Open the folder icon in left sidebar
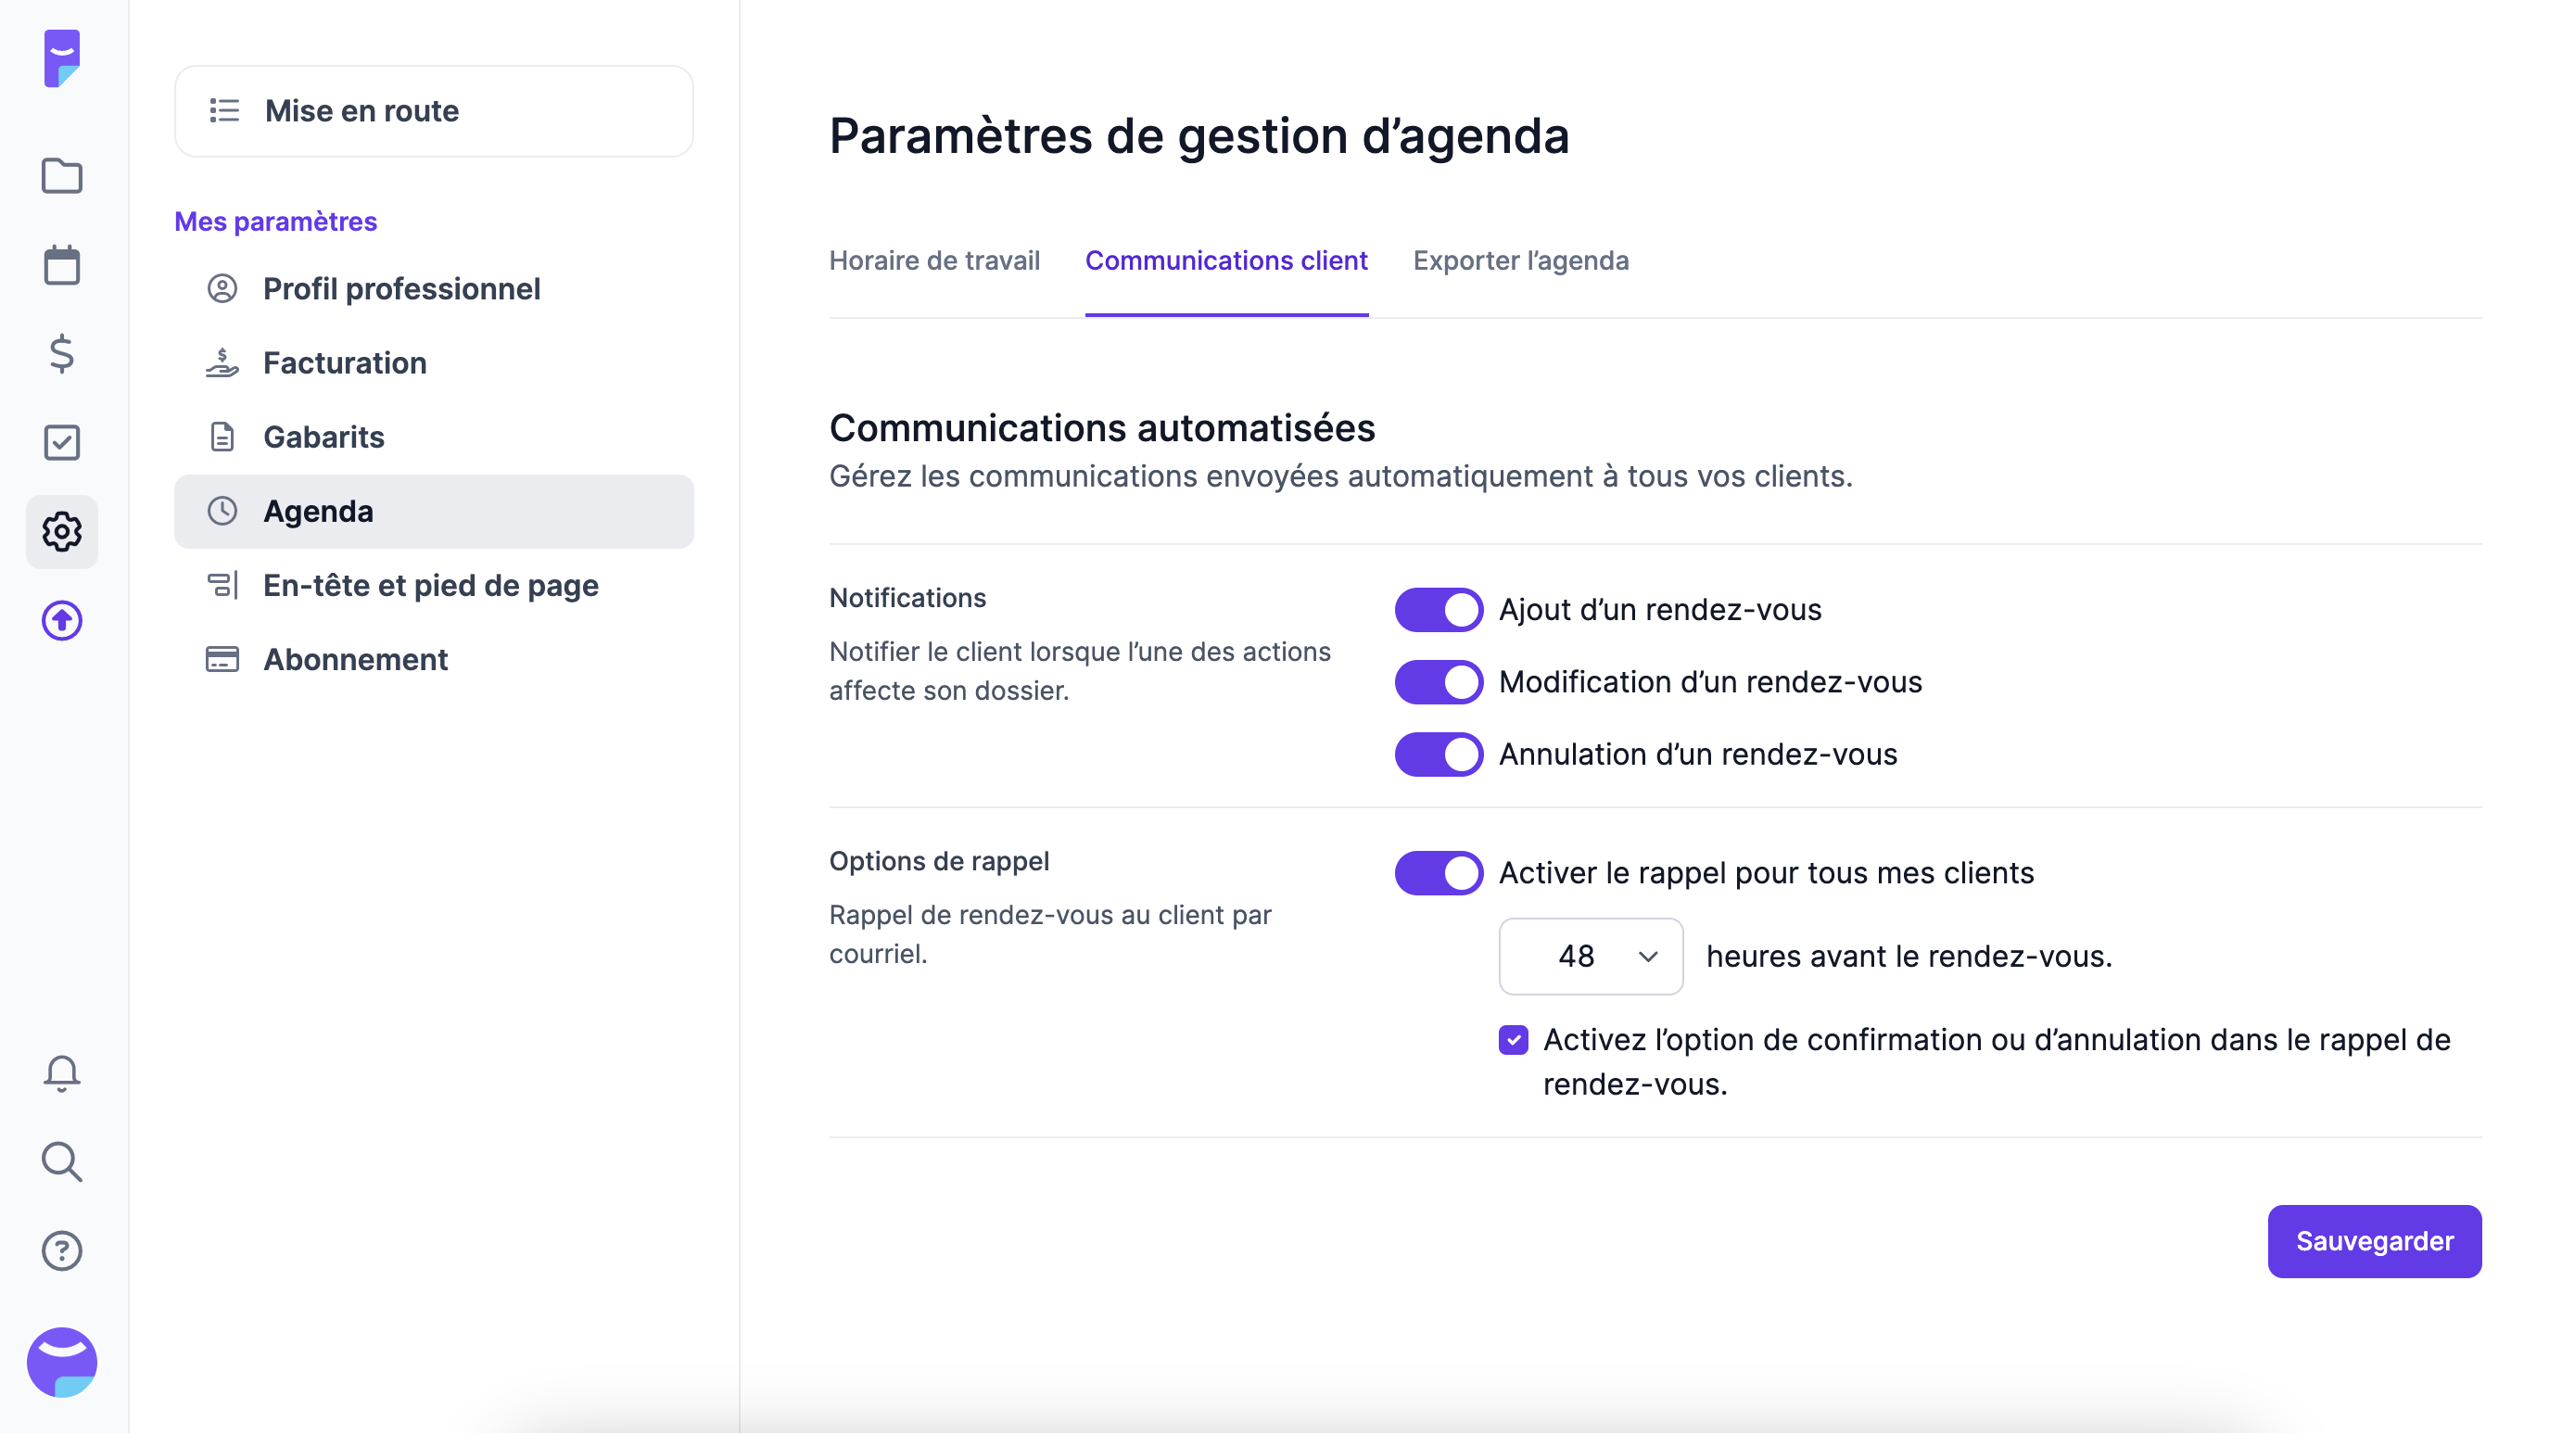The image size is (2562, 1433). pos(62,176)
